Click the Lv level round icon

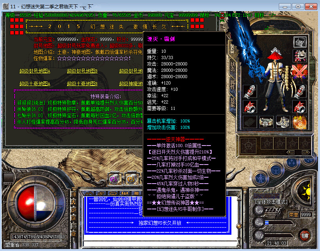click(259, 210)
